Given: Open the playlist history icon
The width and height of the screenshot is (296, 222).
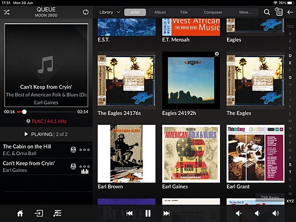Looking at the screenshot, I should click(x=279, y=12).
